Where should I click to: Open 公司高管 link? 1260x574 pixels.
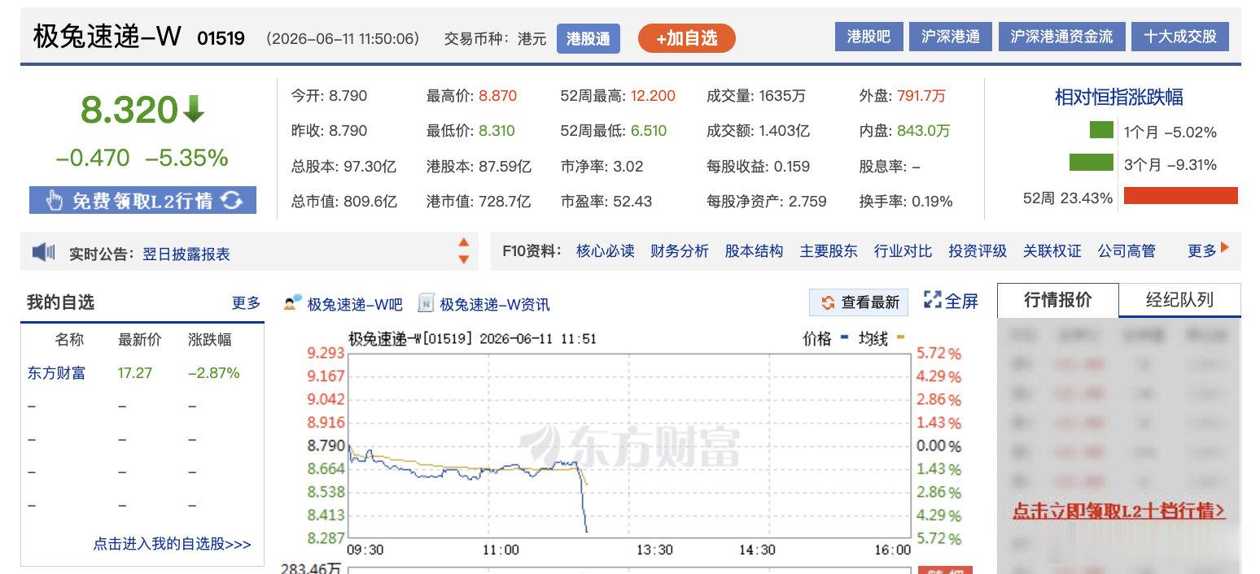pyautogui.click(x=1127, y=251)
